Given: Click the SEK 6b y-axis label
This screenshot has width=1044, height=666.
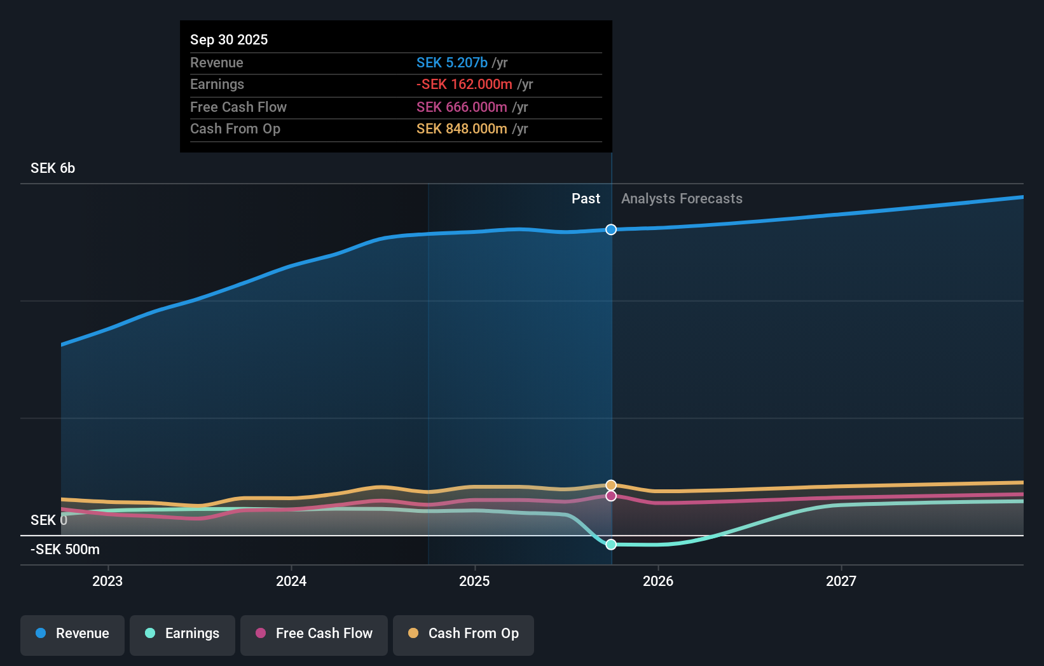Looking at the screenshot, I should pos(53,168).
